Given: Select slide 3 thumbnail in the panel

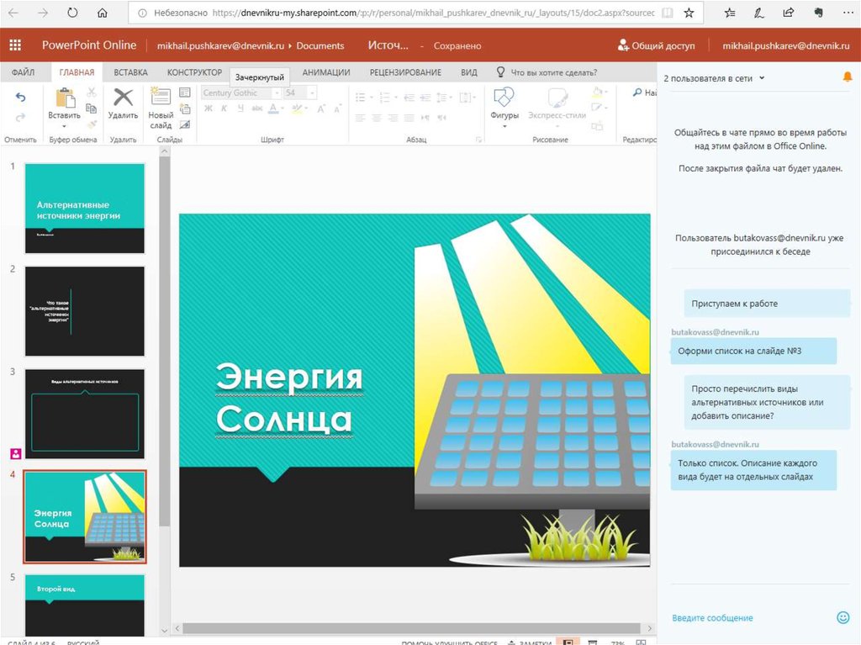Looking at the screenshot, I should pos(85,413).
